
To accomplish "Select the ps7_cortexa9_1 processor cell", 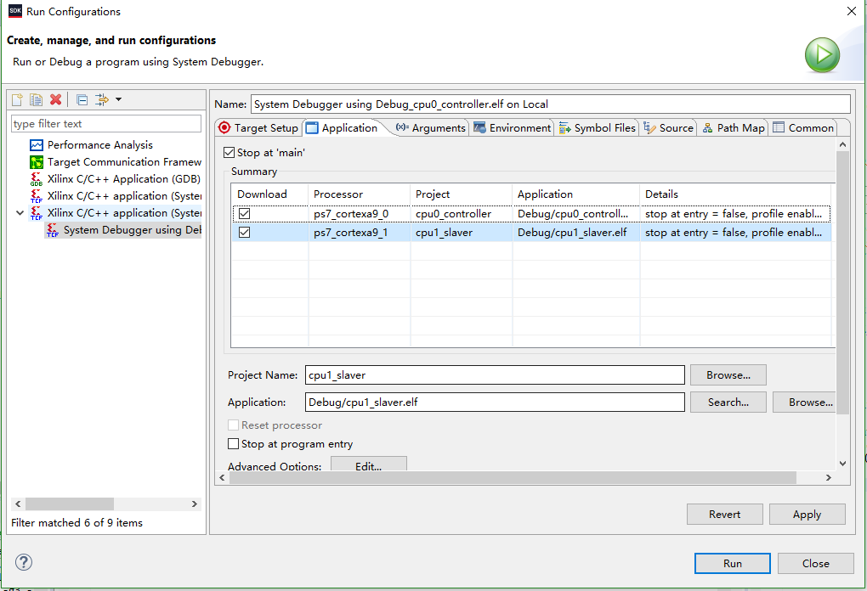I will (x=360, y=233).
